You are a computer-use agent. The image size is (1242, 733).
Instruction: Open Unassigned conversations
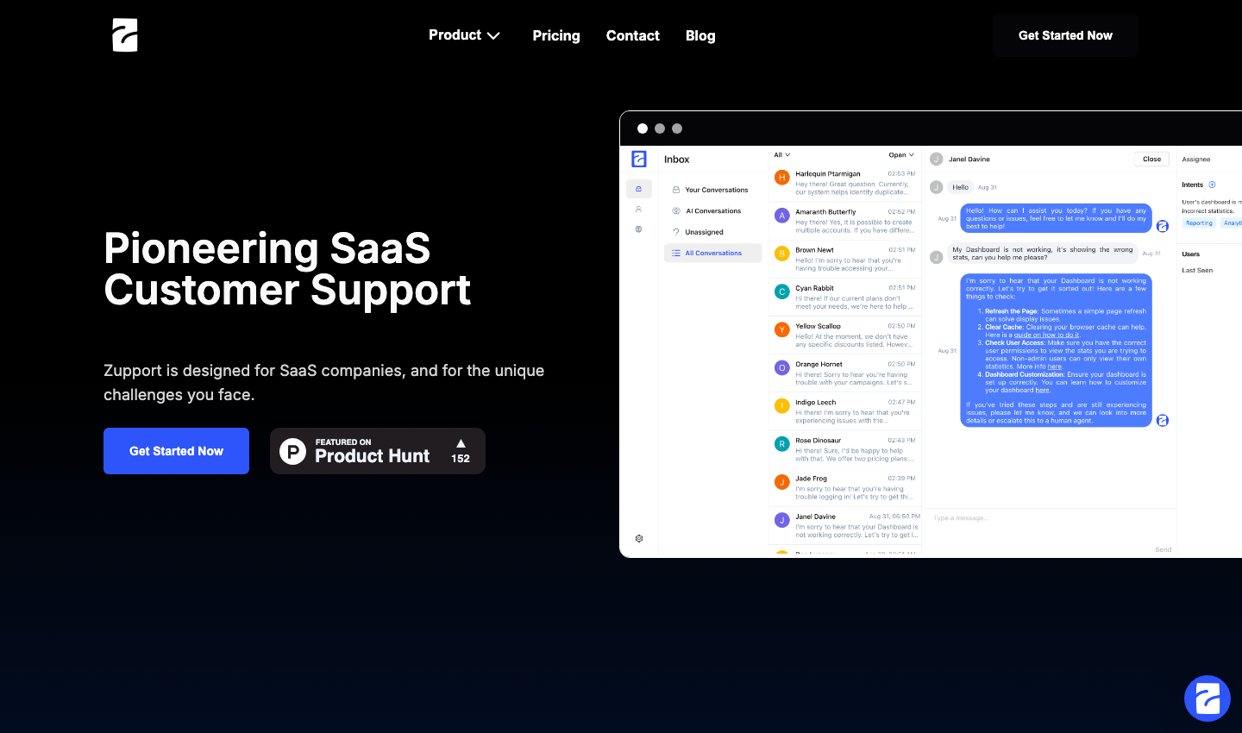(x=712, y=232)
